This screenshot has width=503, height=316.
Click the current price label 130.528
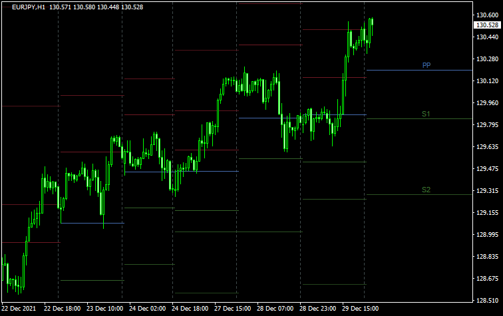click(x=487, y=25)
